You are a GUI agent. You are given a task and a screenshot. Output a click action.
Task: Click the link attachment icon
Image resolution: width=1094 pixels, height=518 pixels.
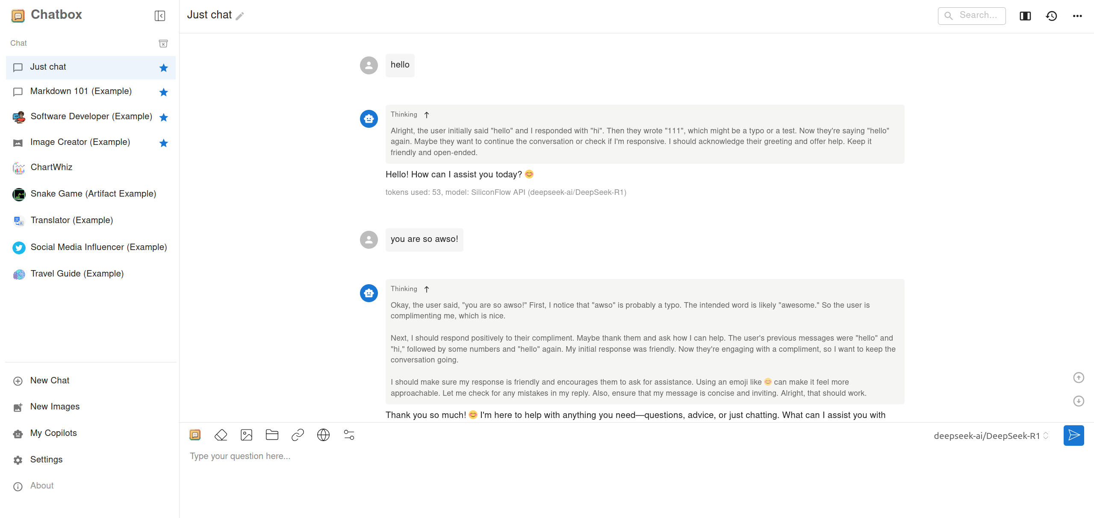[x=298, y=435]
